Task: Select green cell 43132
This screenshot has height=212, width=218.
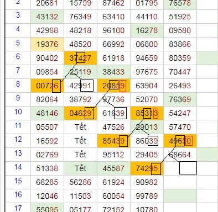Action: [47, 17]
